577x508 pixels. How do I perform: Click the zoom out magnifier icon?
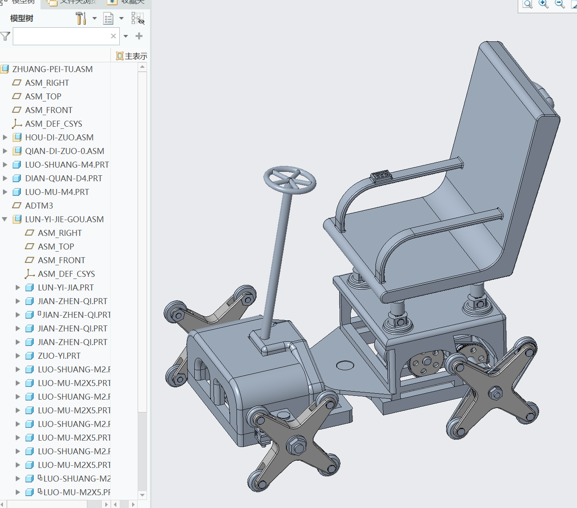pos(560,4)
